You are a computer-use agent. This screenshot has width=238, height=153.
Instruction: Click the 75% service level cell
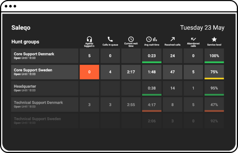pyautogui.click(x=214, y=72)
